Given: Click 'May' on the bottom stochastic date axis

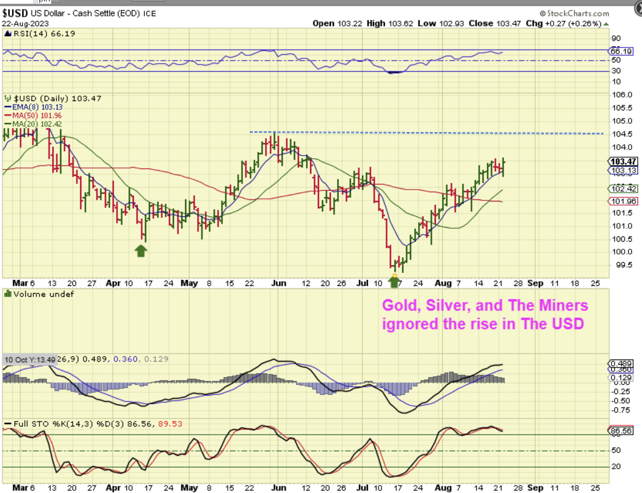Looking at the screenshot, I should [189, 487].
